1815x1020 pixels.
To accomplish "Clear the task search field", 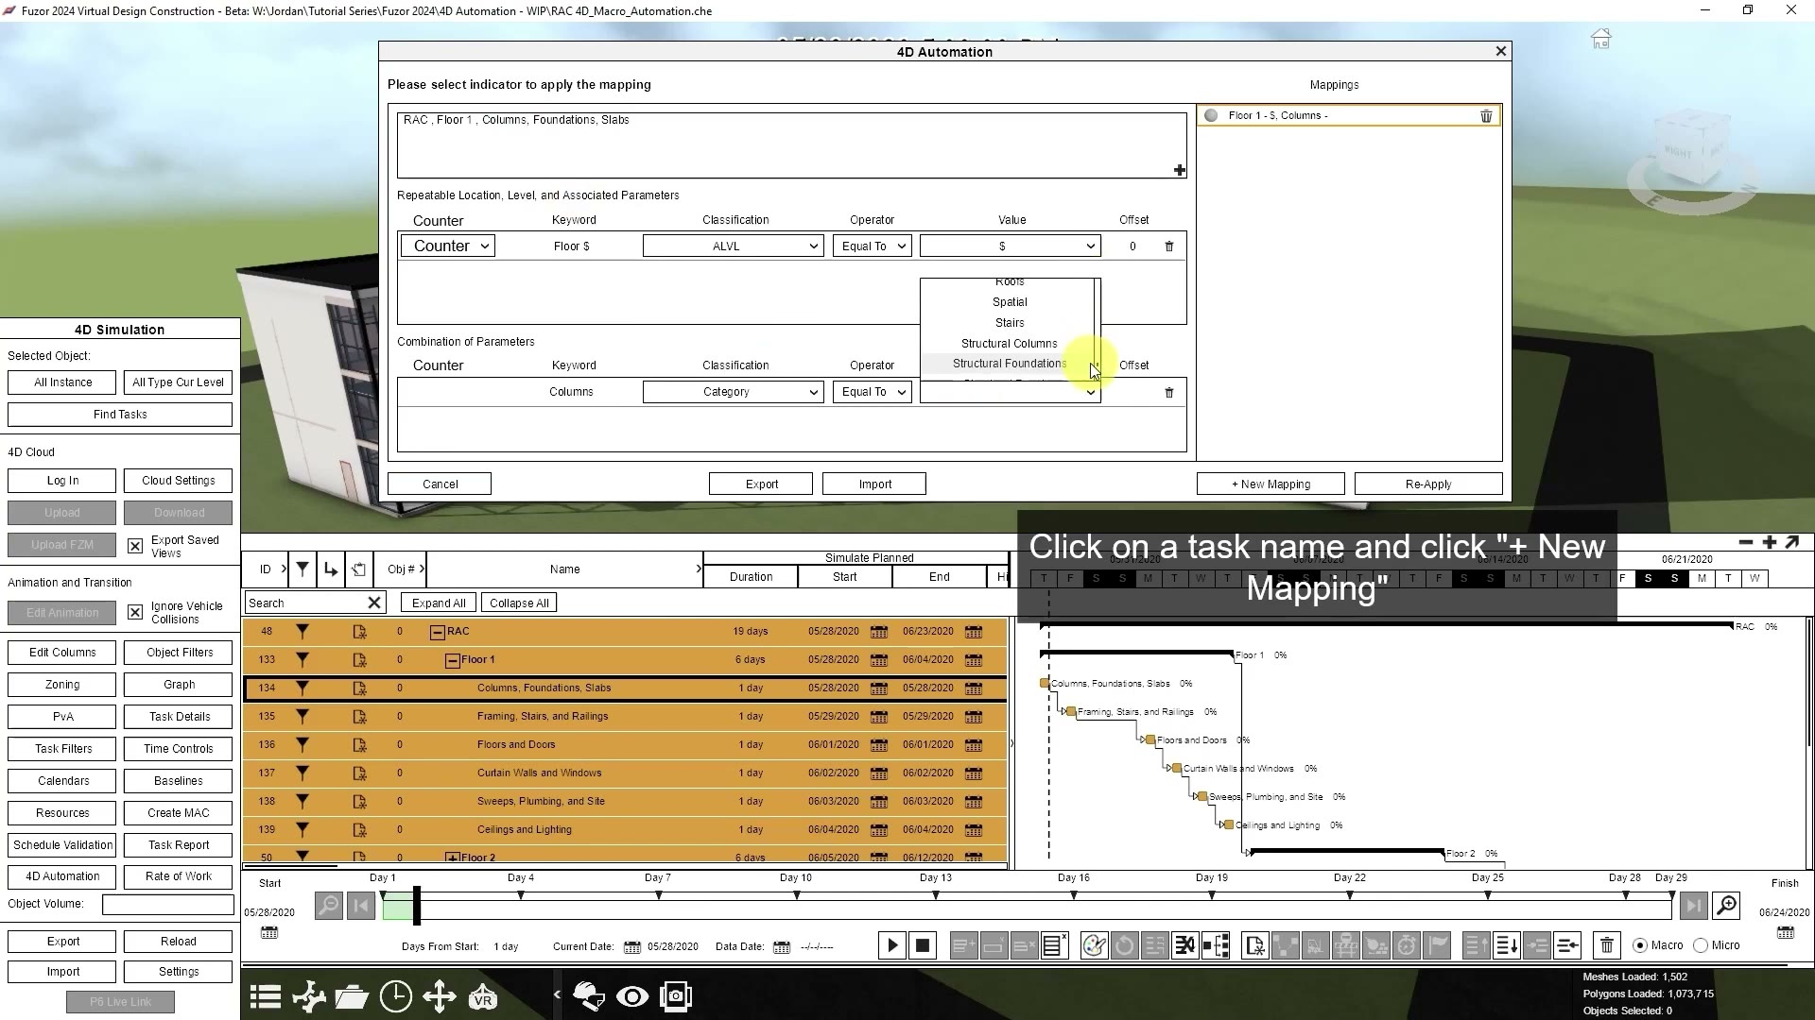I will (374, 603).
